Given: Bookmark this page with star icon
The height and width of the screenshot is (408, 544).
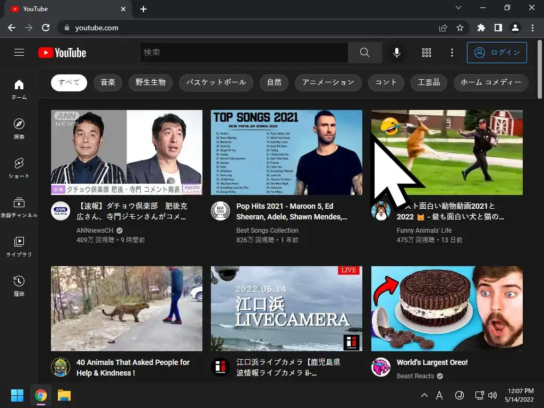Looking at the screenshot, I should coord(460,28).
